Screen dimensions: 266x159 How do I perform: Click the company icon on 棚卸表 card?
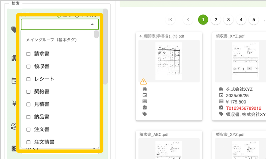[x=145, y=89]
